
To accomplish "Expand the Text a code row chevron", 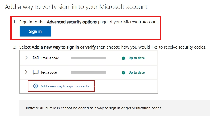I will point(26,72).
